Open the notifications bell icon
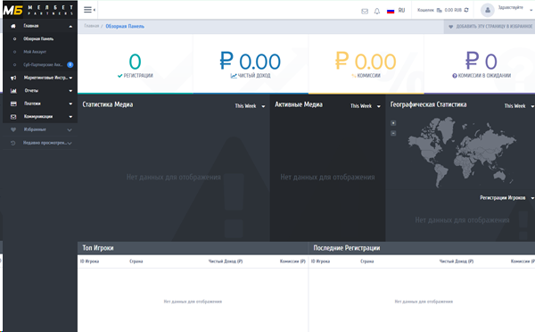This screenshot has height=332, width=535. [376, 12]
